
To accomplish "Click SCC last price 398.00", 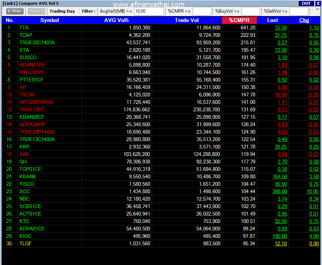I will pyautogui.click(x=280, y=192).
